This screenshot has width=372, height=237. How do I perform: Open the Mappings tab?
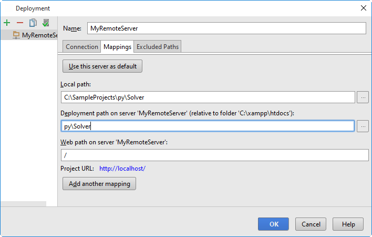(117, 47)
